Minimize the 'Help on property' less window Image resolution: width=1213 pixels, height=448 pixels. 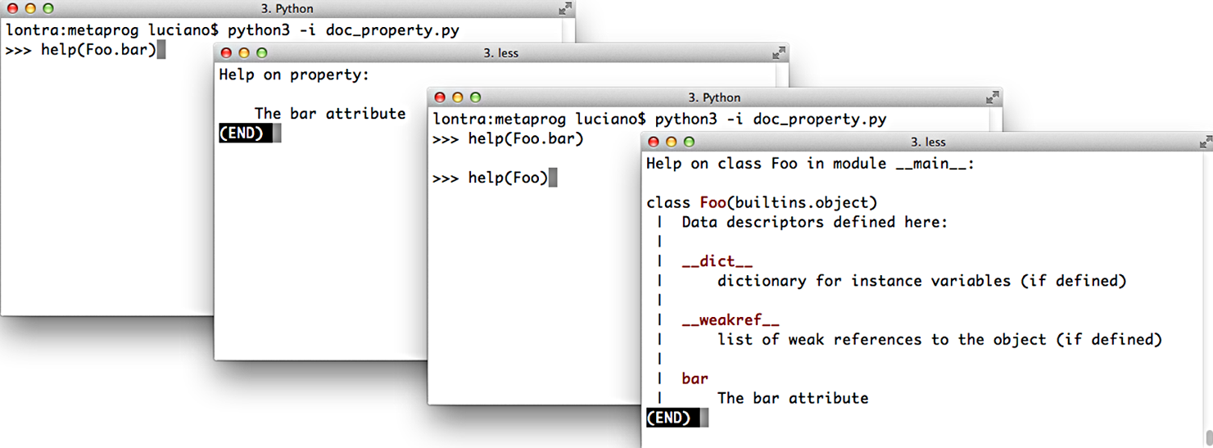point(243,53)
